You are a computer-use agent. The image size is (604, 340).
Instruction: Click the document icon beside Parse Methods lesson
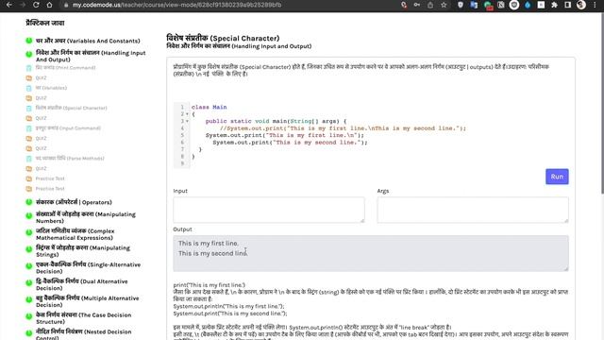pyautogui.click(x=29, y=159)
